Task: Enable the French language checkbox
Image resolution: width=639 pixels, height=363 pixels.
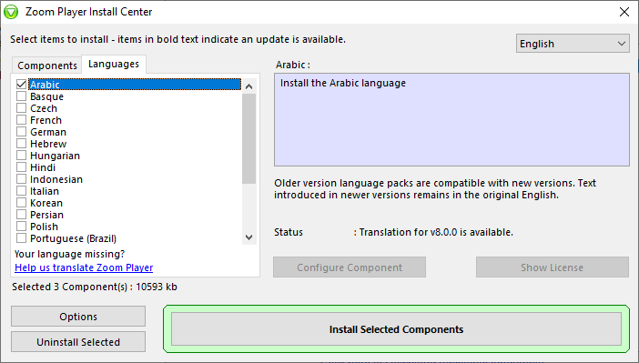Action: (21, 120)
